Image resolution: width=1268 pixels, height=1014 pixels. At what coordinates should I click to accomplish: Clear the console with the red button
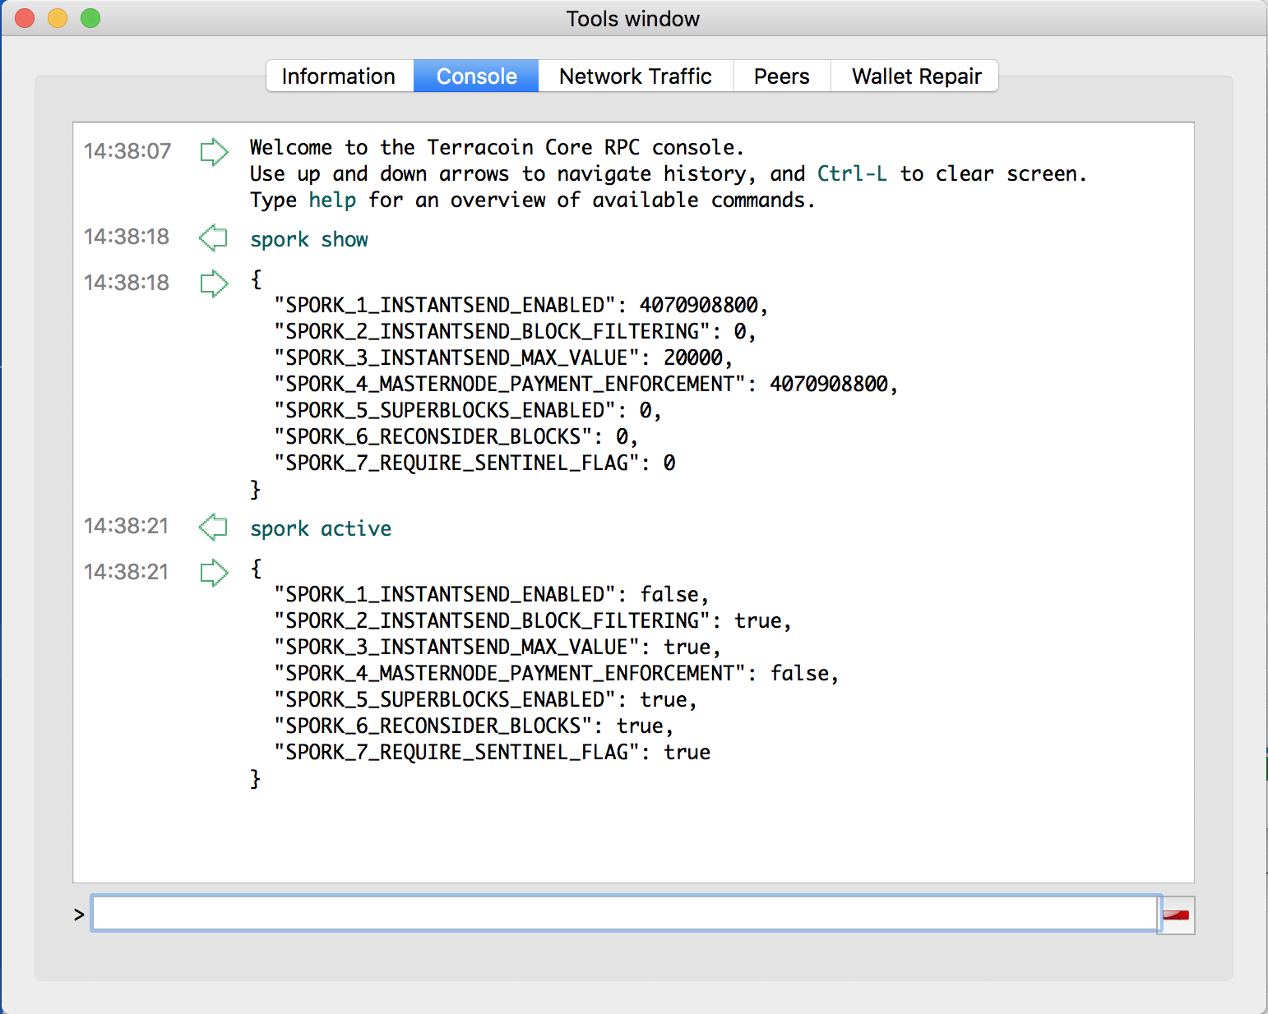(x=1176, y=915)
